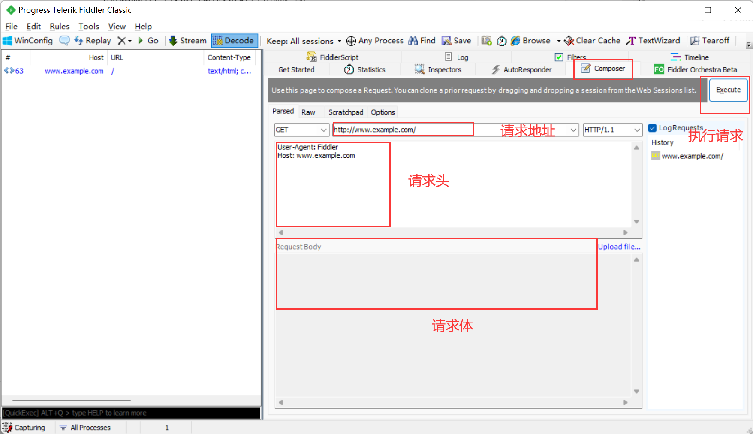Click the camera screenshot icon

tap(486, 41)
